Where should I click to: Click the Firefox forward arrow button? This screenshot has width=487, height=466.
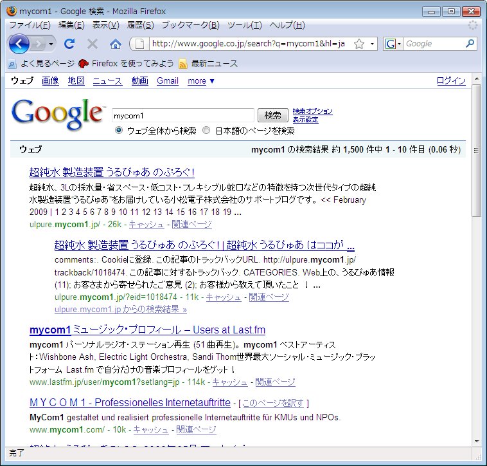39,44
